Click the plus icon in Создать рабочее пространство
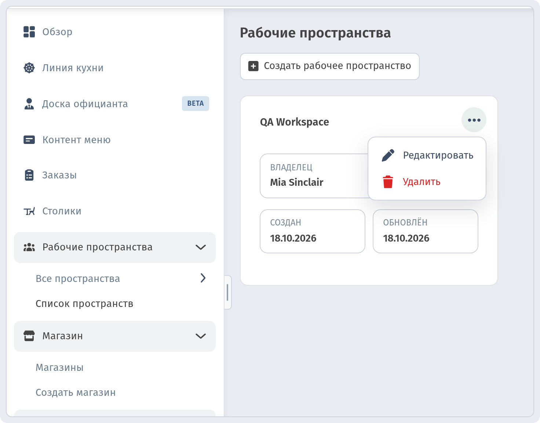Image resolution: width=540 pixels, height=423 pixels. (253, 66)
